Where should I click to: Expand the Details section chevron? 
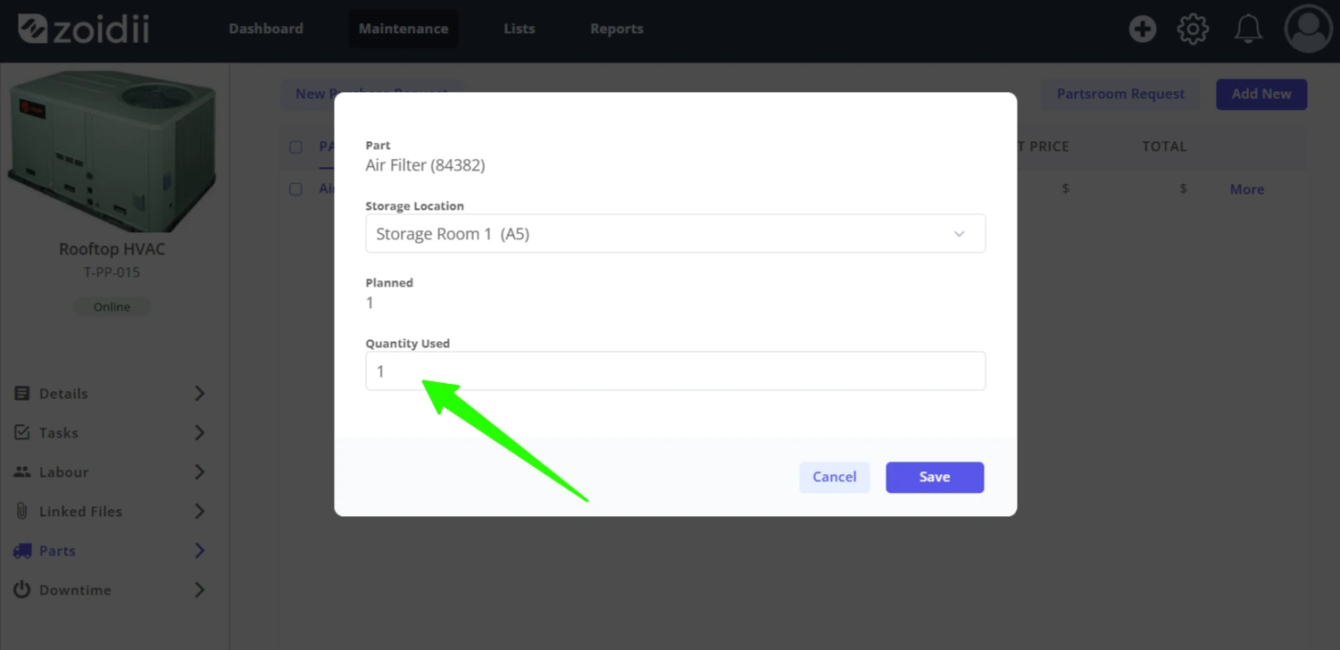pyautogui.click(x=200, y=394)
